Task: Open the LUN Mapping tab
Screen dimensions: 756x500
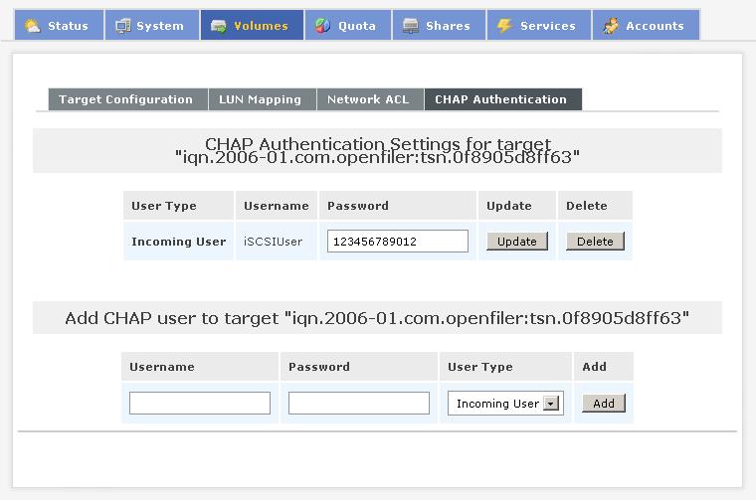Action: click(261, 99)
